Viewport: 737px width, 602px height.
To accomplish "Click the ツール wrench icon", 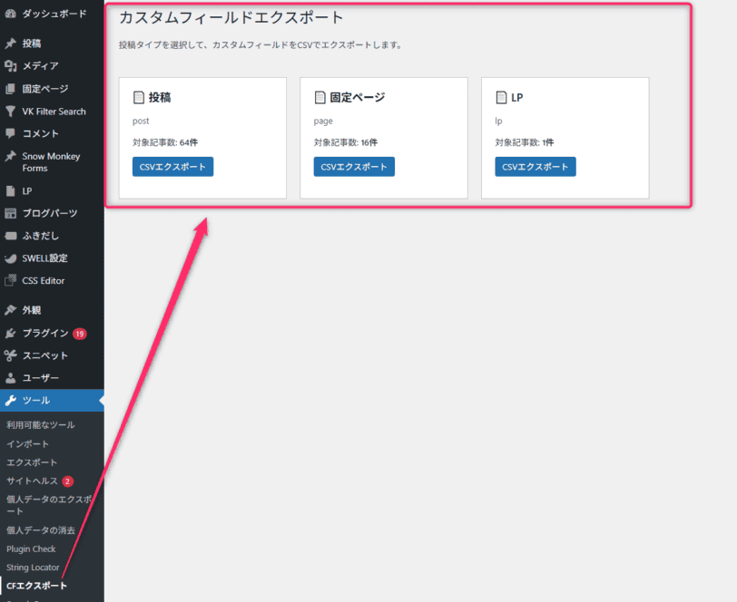I will [11, 401].
